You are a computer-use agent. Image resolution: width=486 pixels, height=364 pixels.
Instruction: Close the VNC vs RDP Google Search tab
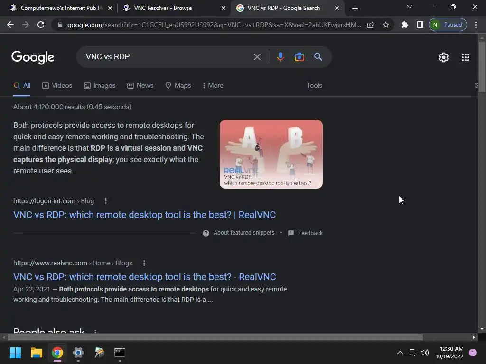(x=337, y=9)
